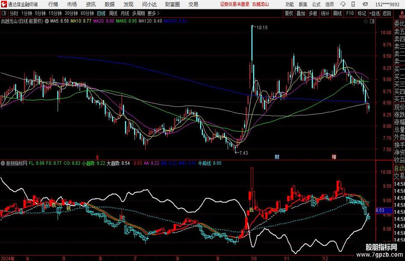This screenshot has width=405, height=261.
Task: Click the 叠加 toolbar button
Action: pos(301,13)
